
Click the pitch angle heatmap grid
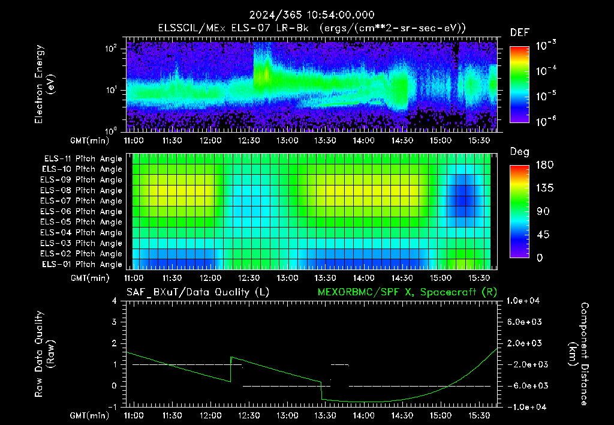[312, 211]
